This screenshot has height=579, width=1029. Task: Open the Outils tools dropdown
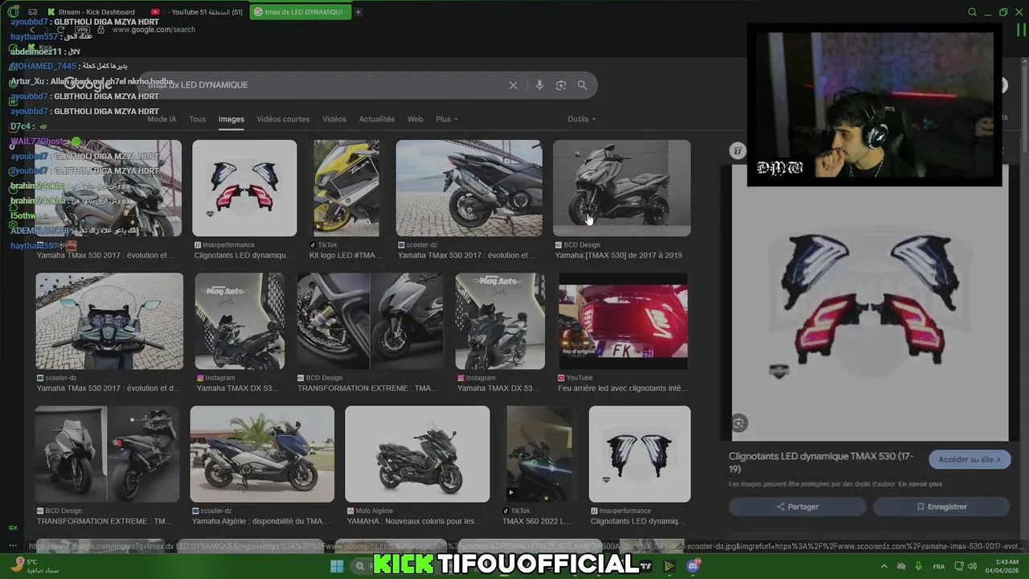click(581, 119)
